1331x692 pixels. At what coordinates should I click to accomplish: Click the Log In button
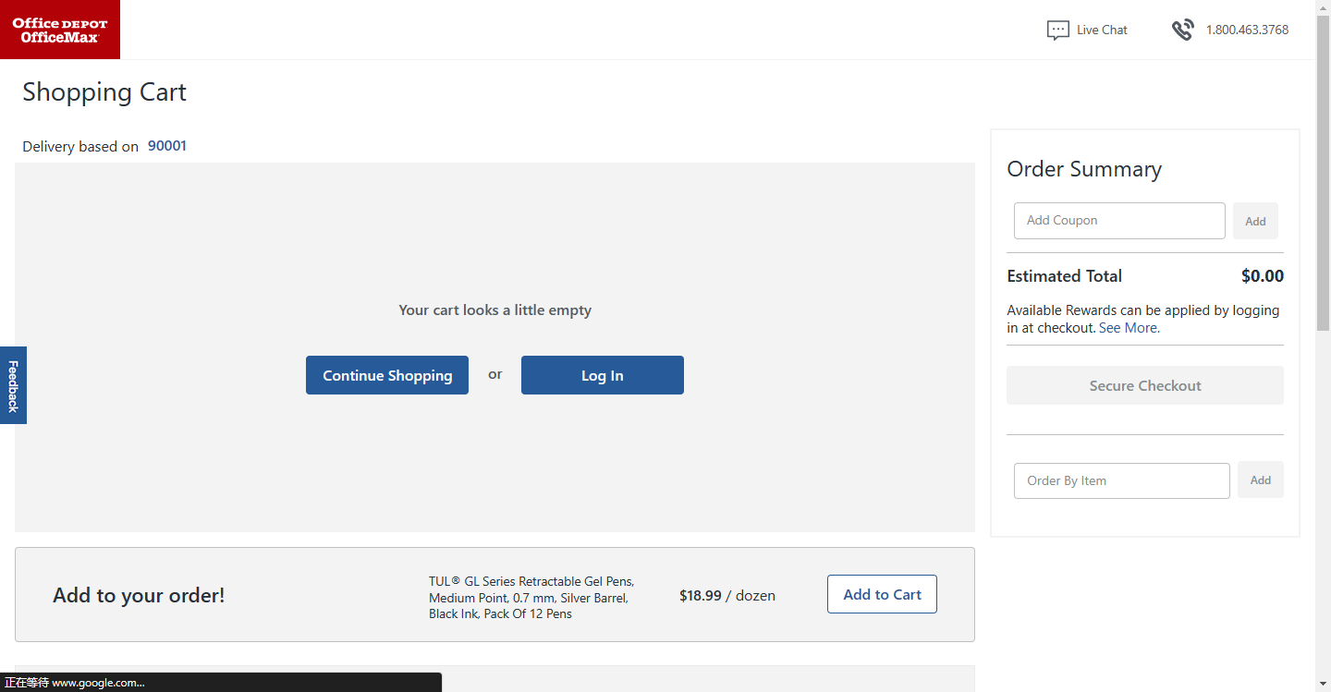pos(603,375)
